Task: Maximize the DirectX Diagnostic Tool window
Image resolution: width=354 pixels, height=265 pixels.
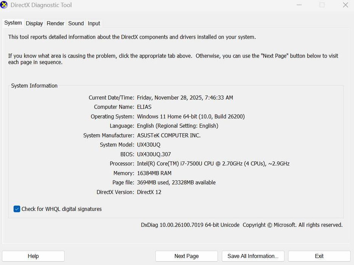Action: 322,5
